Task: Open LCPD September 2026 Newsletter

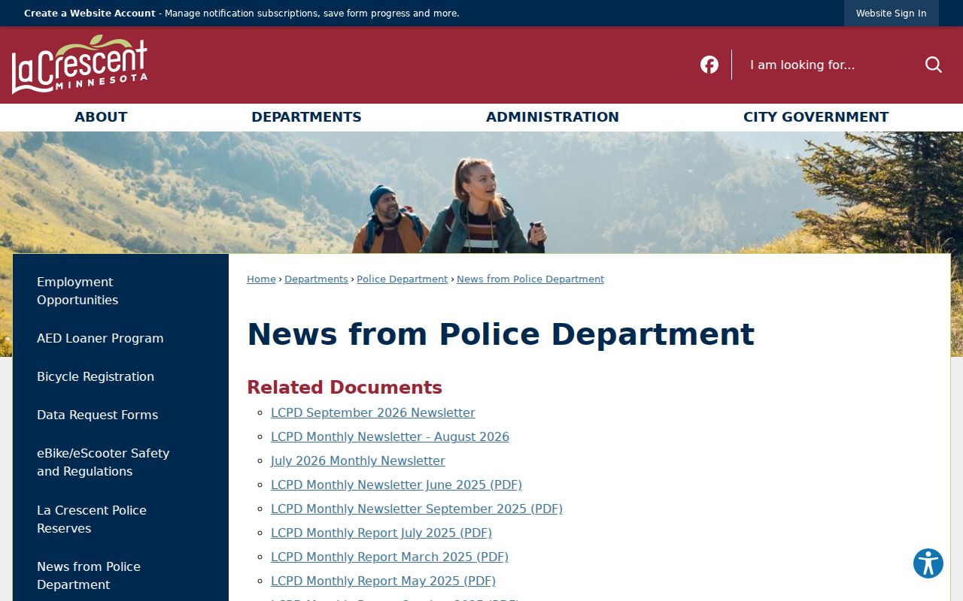Action: click(373, 412)
